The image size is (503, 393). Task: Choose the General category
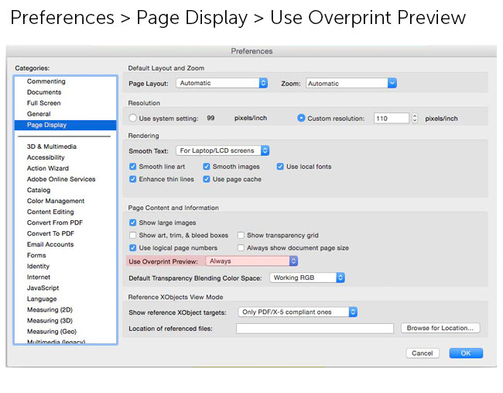tap(39, 114)
